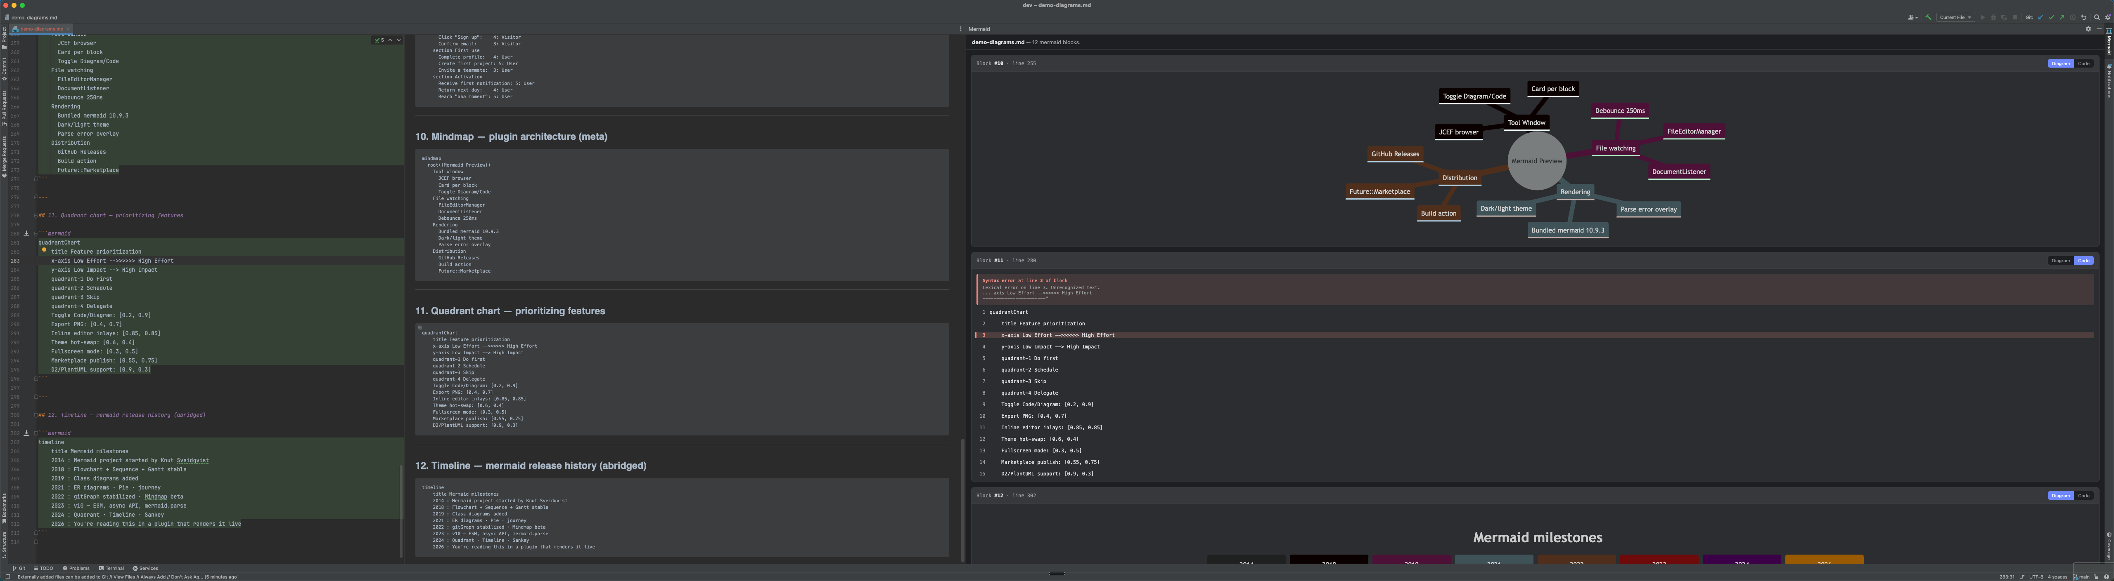Click the Git Update Project blue arrow
Viewport: 2114px width, 581px height.
[2040, 17]
